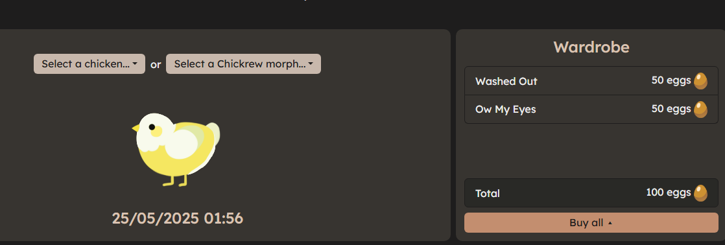Click the chick's black eye

tap(152, 126)
